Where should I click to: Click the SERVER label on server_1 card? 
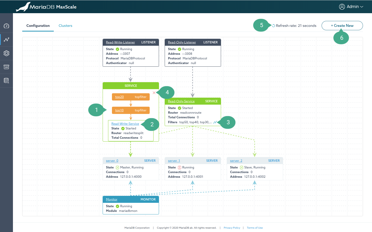click(x=212, y=161)
